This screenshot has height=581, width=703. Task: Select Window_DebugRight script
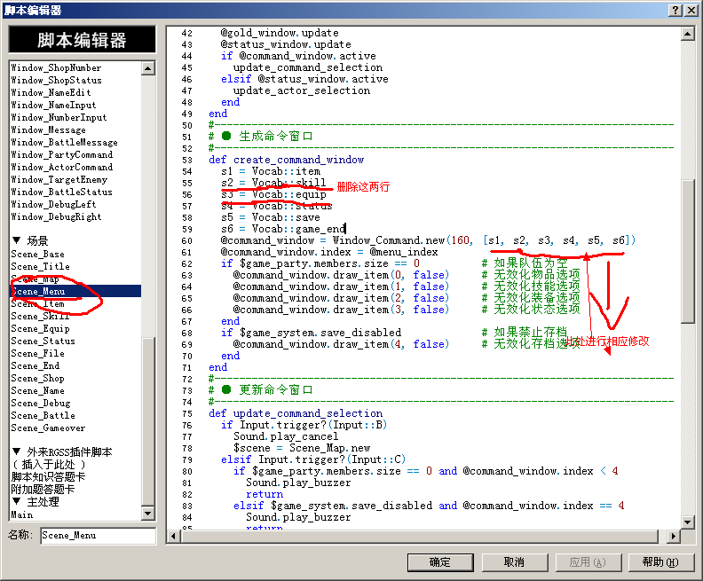pyautogui.click(x=56, y=216)
